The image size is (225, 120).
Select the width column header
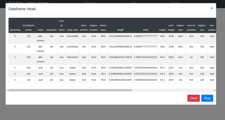[x=146, y=26]
